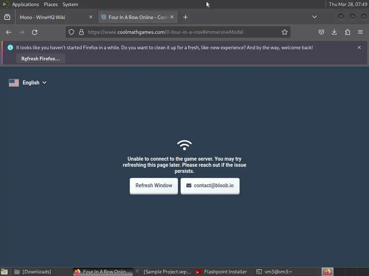Open a new tab with the plus button
This screenshot has height=276, width=369.
(186, 17)
